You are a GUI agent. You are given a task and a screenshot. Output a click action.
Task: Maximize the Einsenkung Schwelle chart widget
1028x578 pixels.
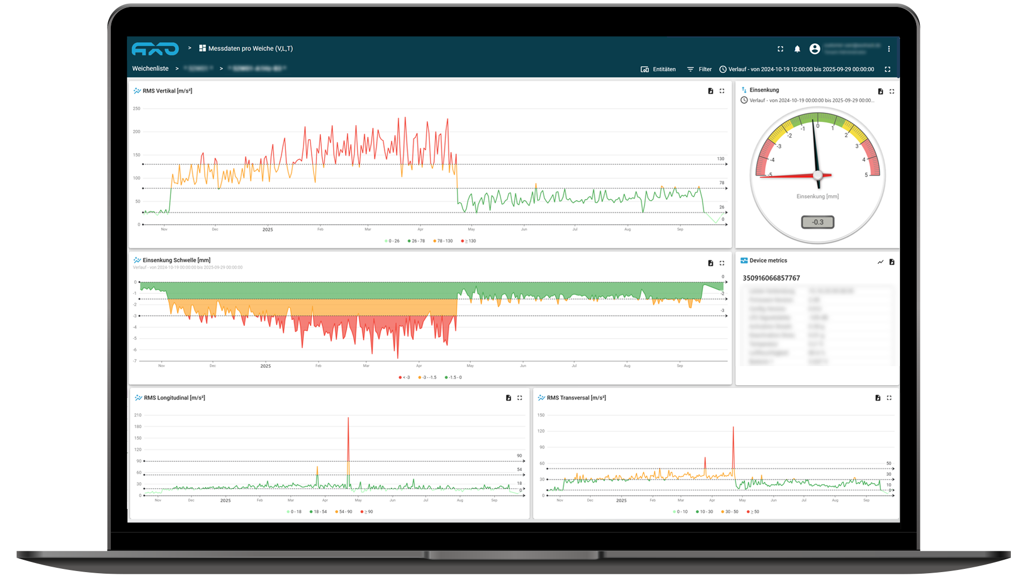pos(722,263)
